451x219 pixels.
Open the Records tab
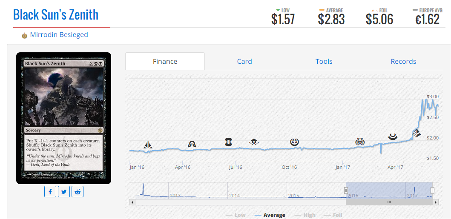click(403, 61)
